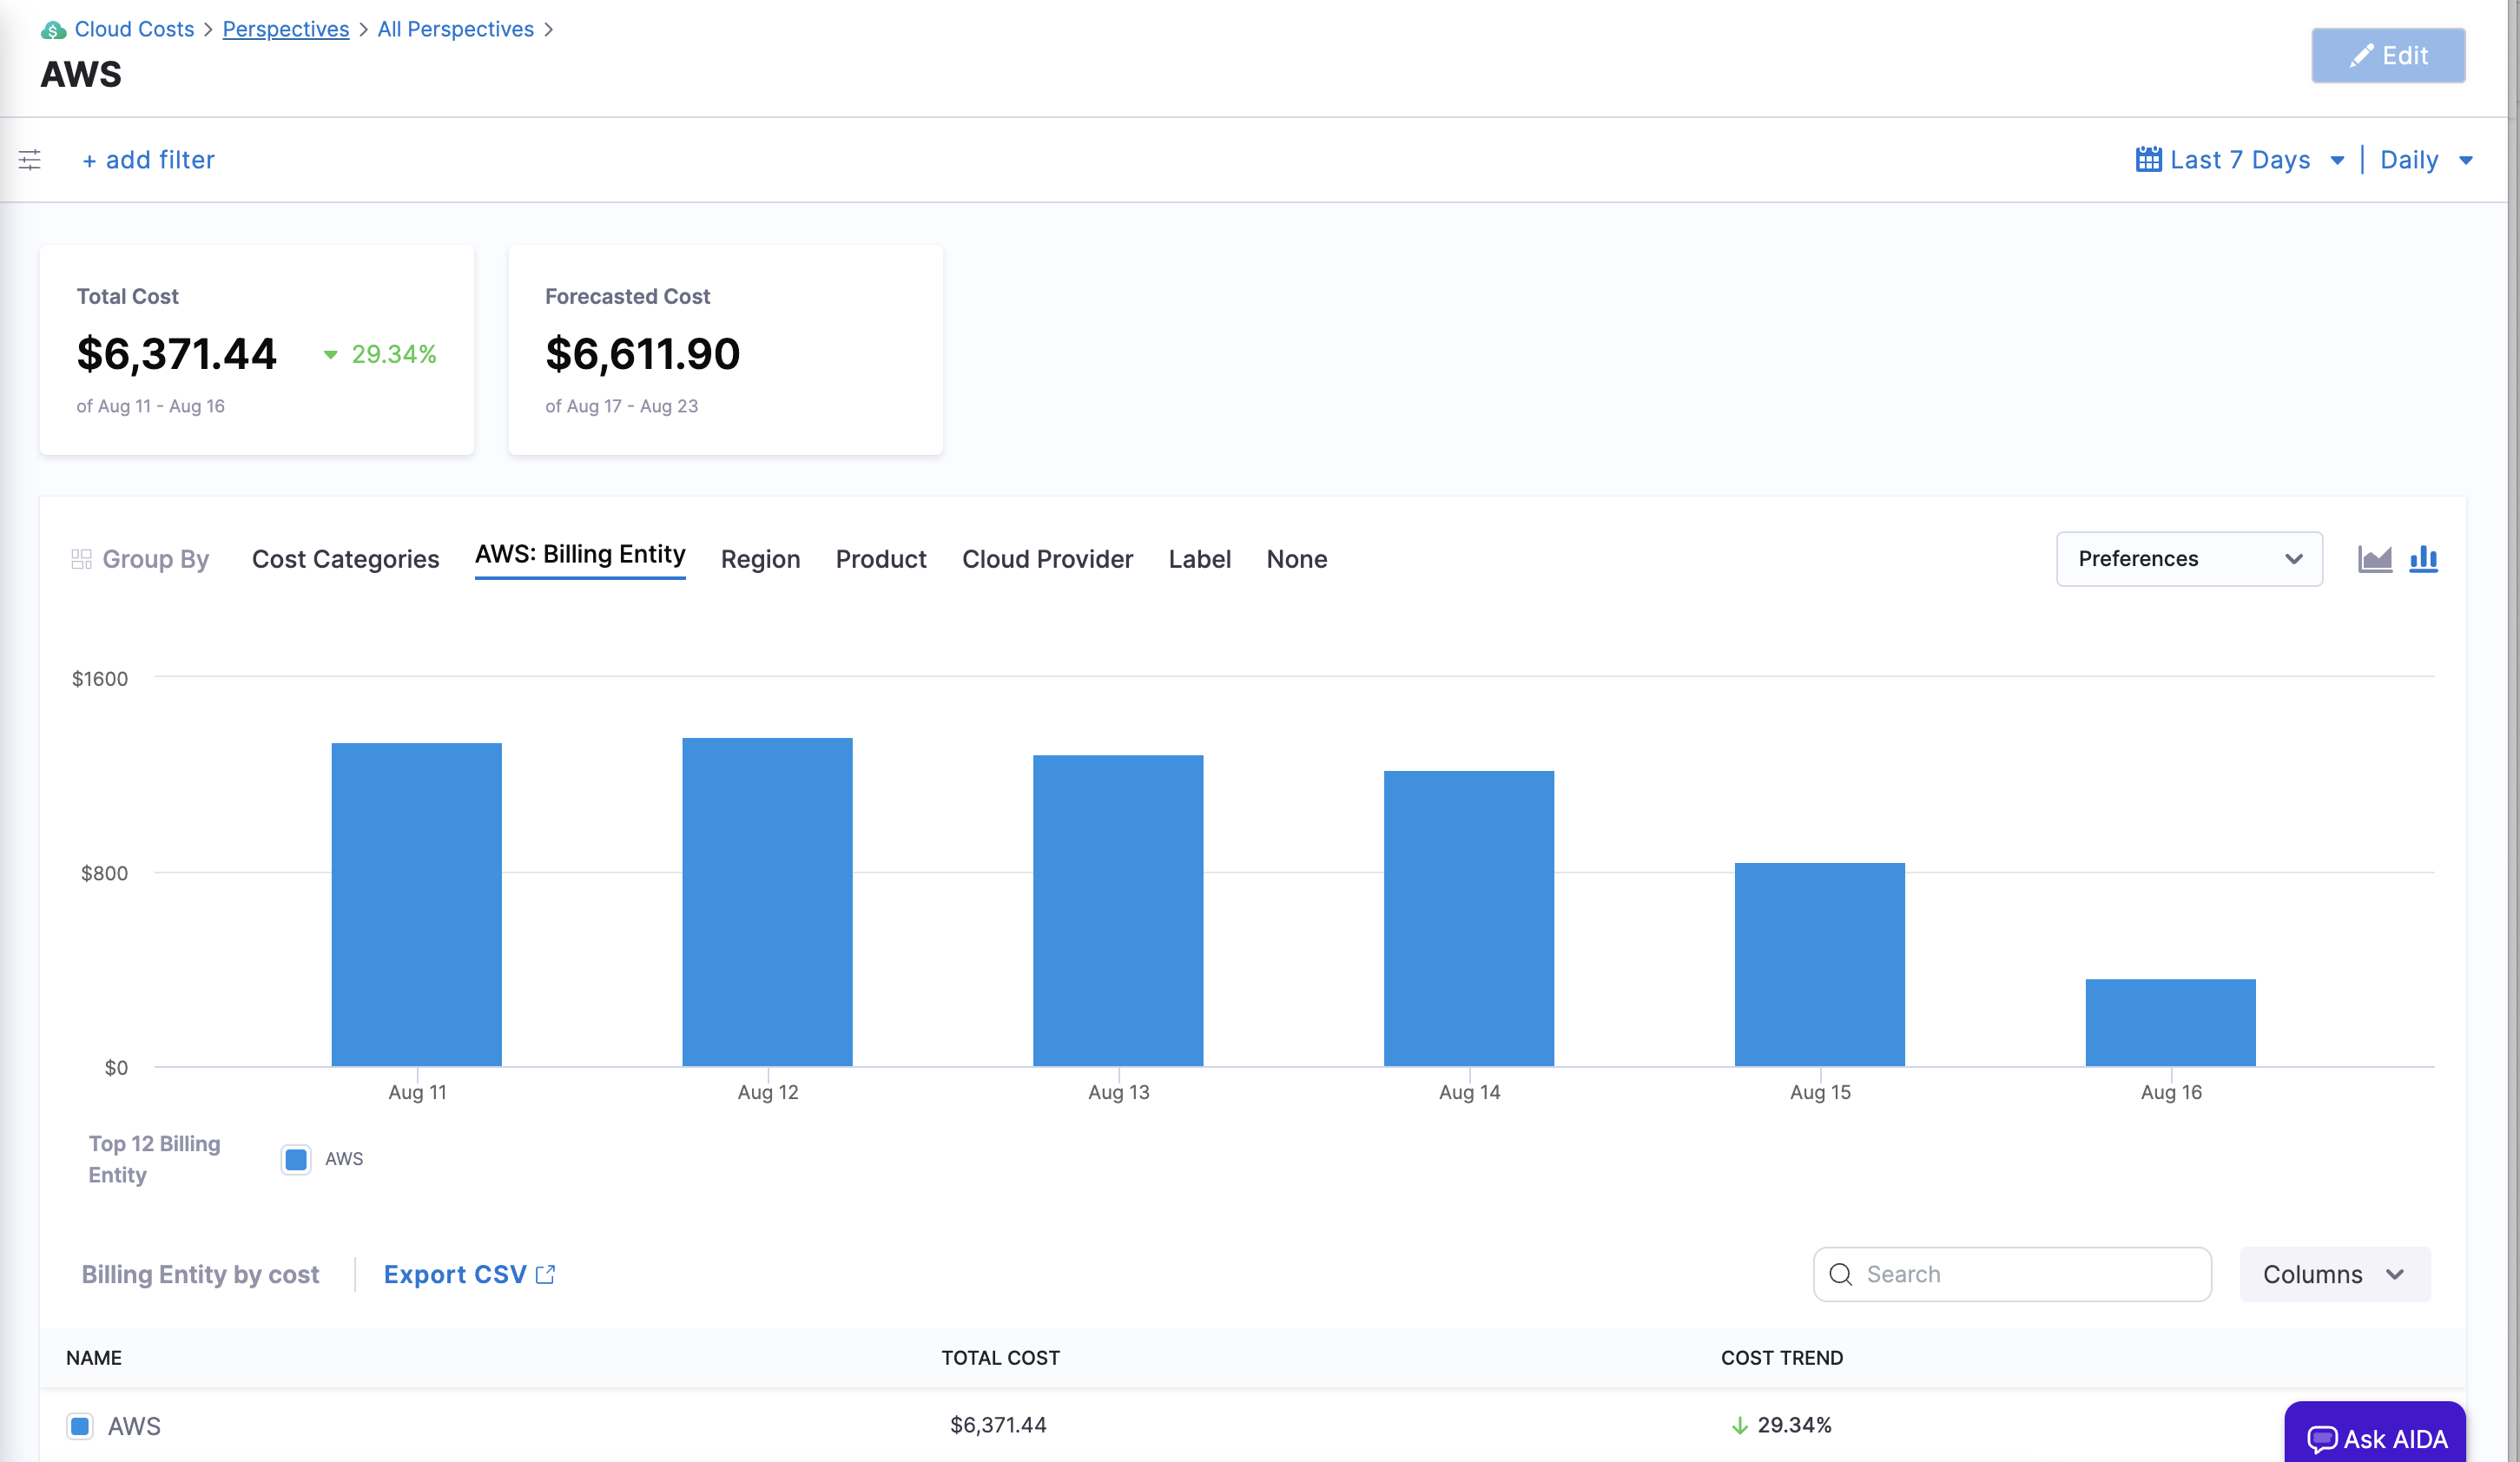2520x1462 pixels.
Task: Click the Forecasted Cost $6,611.90 value
Action: point(642,354)
